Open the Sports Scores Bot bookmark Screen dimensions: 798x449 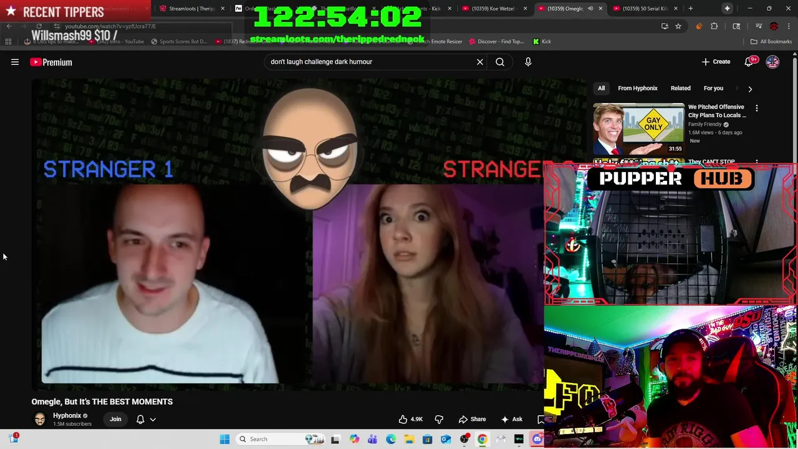pyautogui.click(x=179, y=41)
